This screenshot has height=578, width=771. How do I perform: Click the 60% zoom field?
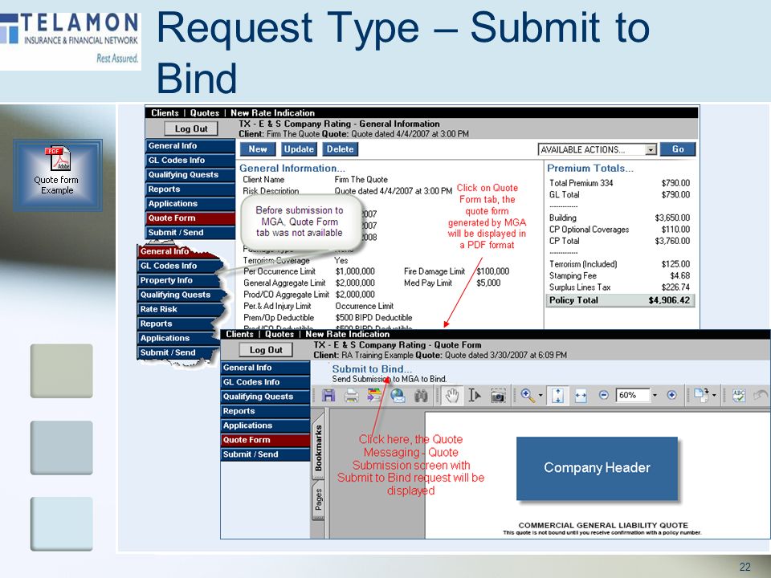pyautogui.click(x=633, y=395)
